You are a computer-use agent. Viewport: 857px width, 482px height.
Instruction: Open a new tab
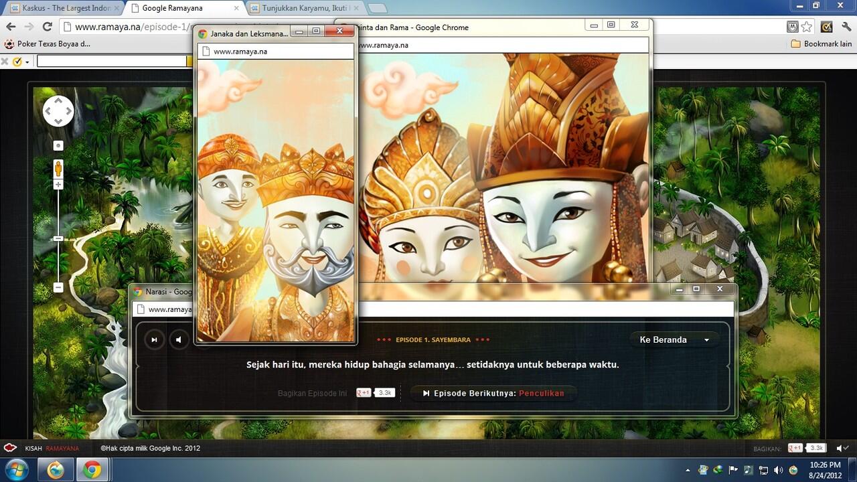pos(377,8)
